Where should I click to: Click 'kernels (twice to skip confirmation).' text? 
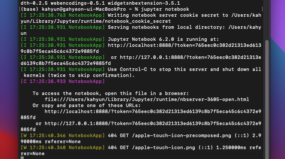tap(79, 75)
